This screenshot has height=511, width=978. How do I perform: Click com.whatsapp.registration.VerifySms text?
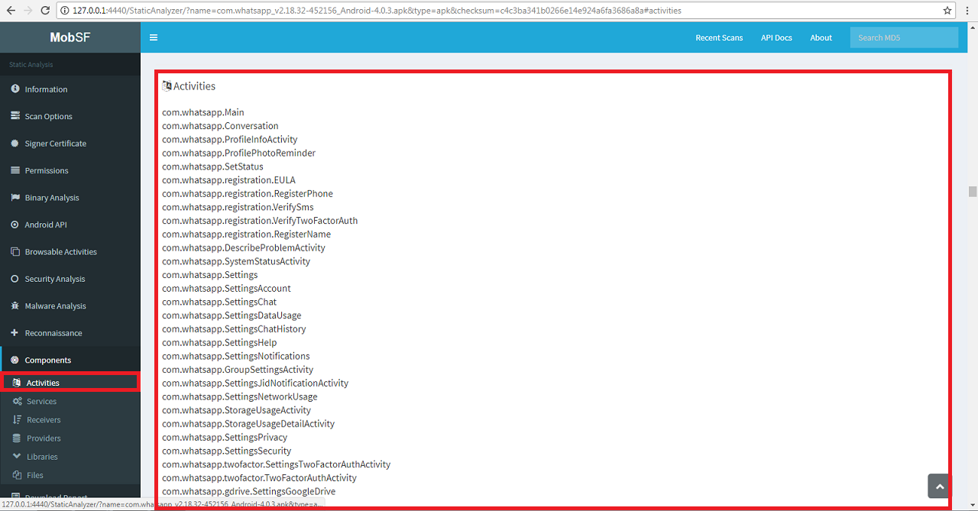coord(238,207)
